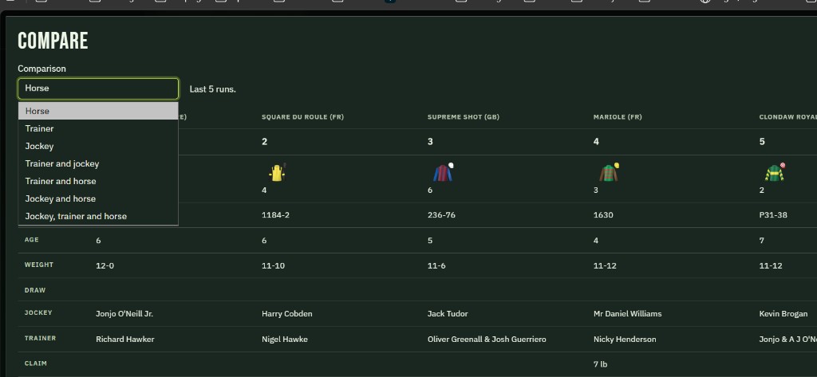Image resolution: width=817 pixels, height=377 pixels.
Task: Click the SQUARE DU ROULE (FR) column heading
Action: click(x=302, y=117)
